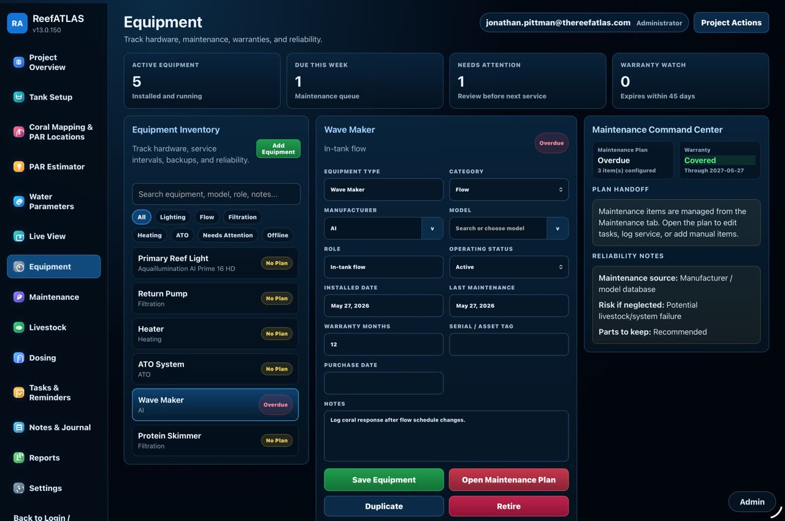Click the Last Maintenance date field
Image resolution: width=785 pixels, height=521 pixels.
509,305
